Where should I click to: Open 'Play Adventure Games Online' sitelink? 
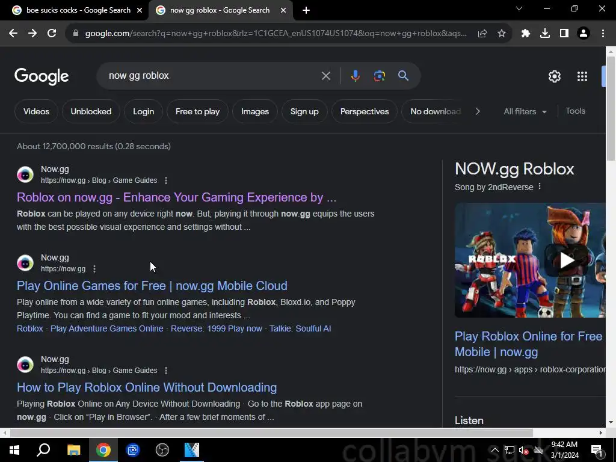[107, 328]
